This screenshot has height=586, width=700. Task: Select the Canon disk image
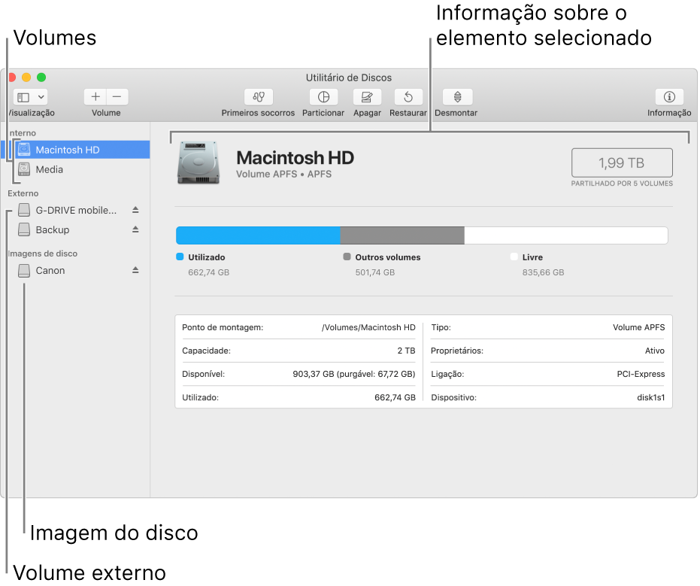(76, 270)
